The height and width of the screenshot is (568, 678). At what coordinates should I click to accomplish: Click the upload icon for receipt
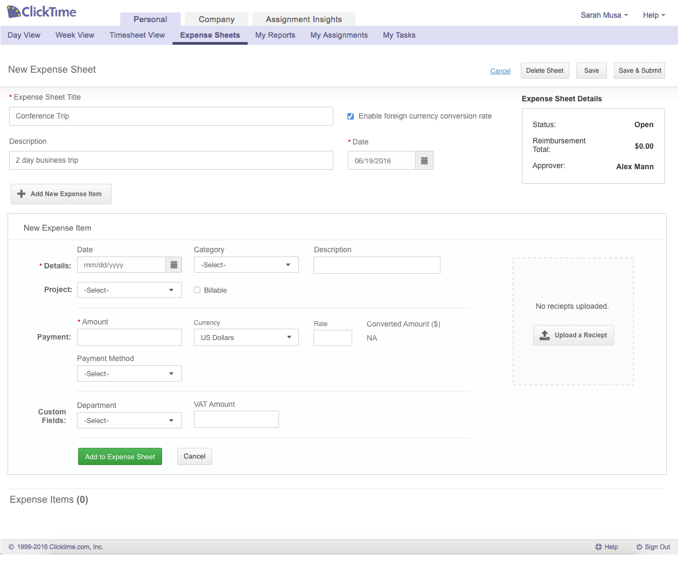(545, 335)
